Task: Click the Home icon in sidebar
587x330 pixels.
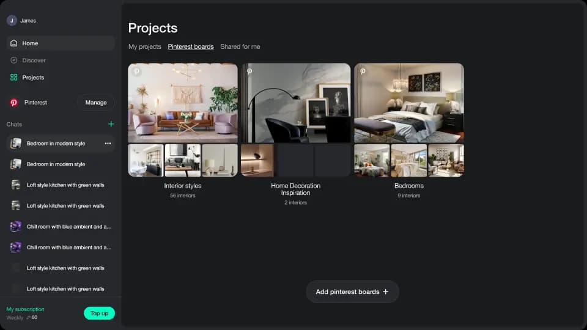Action: (x=14, y=43)
